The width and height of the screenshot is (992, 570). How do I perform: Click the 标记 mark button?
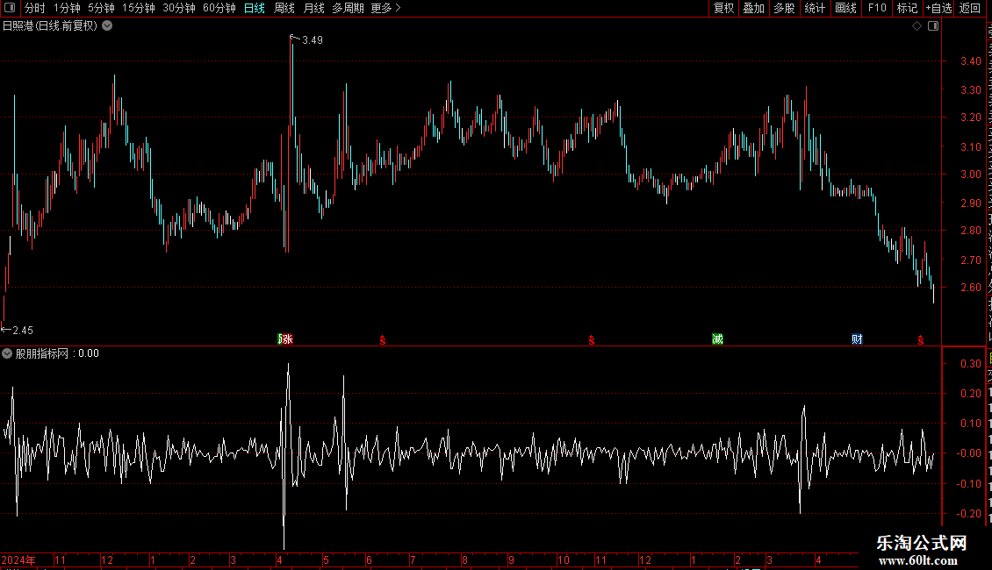(907, 8)
